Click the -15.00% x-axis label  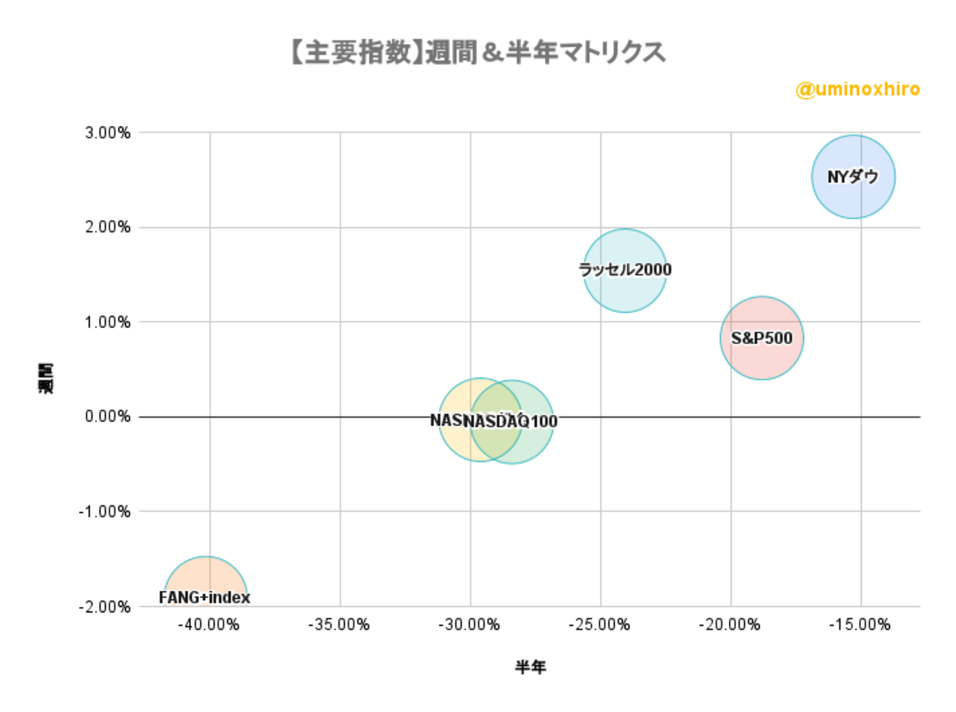click(x=860, y=625)
